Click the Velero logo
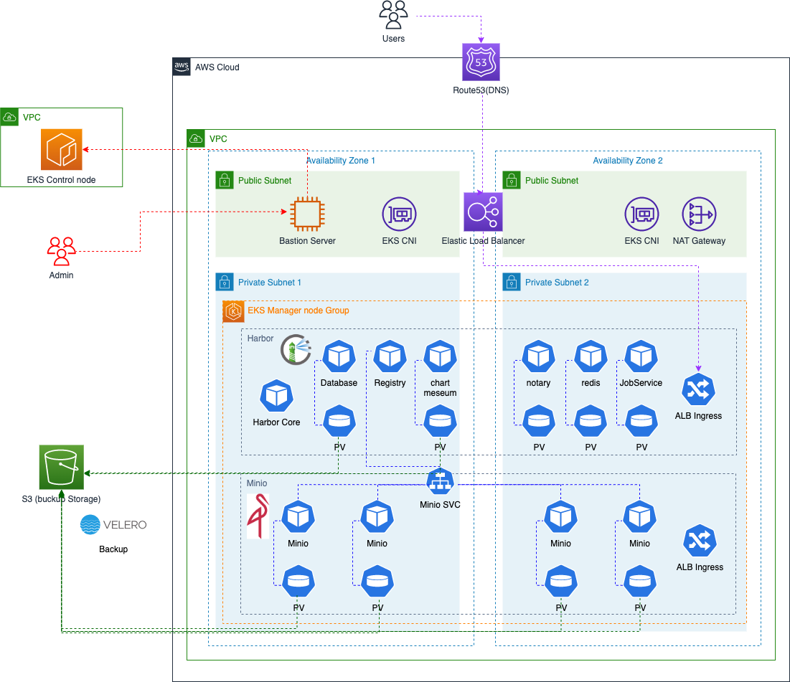The image size is (790, 682). coord(113,525)
